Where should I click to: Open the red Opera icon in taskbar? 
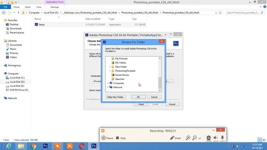[82, 146]
